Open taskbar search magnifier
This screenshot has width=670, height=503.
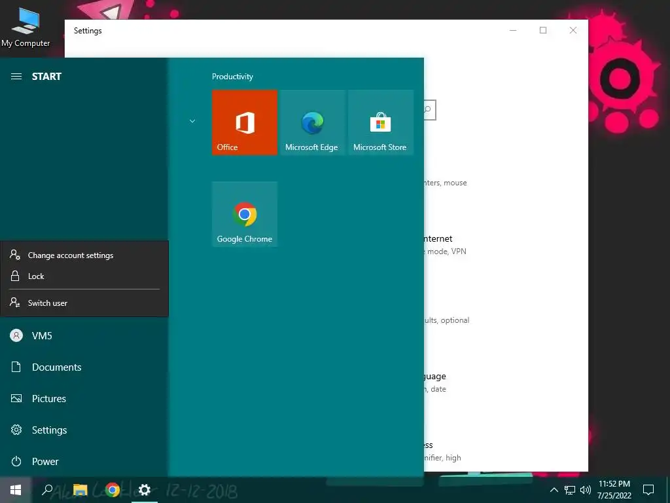[x=47, y=490]
